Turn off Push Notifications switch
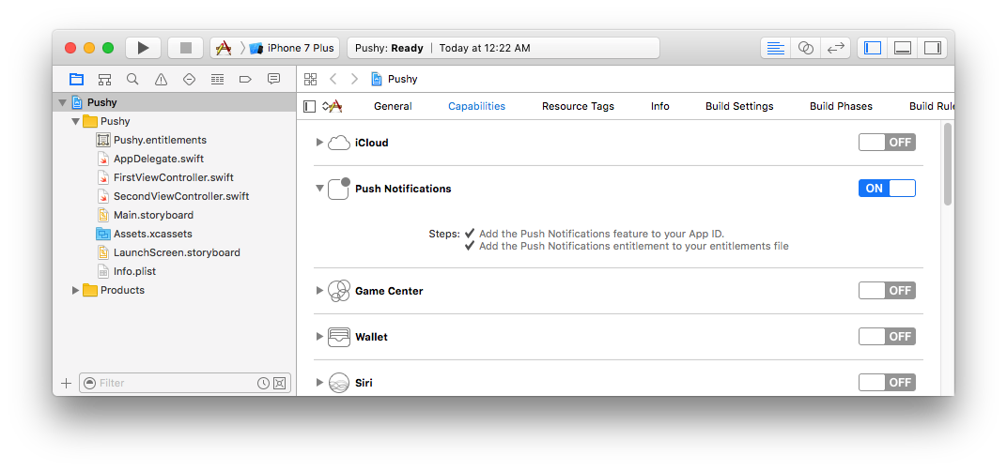This screenshot has width=1007, height=471. coord(887,188)
